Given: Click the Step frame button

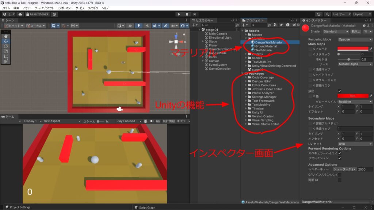Looking at the screenshot, I should (195, 14).
